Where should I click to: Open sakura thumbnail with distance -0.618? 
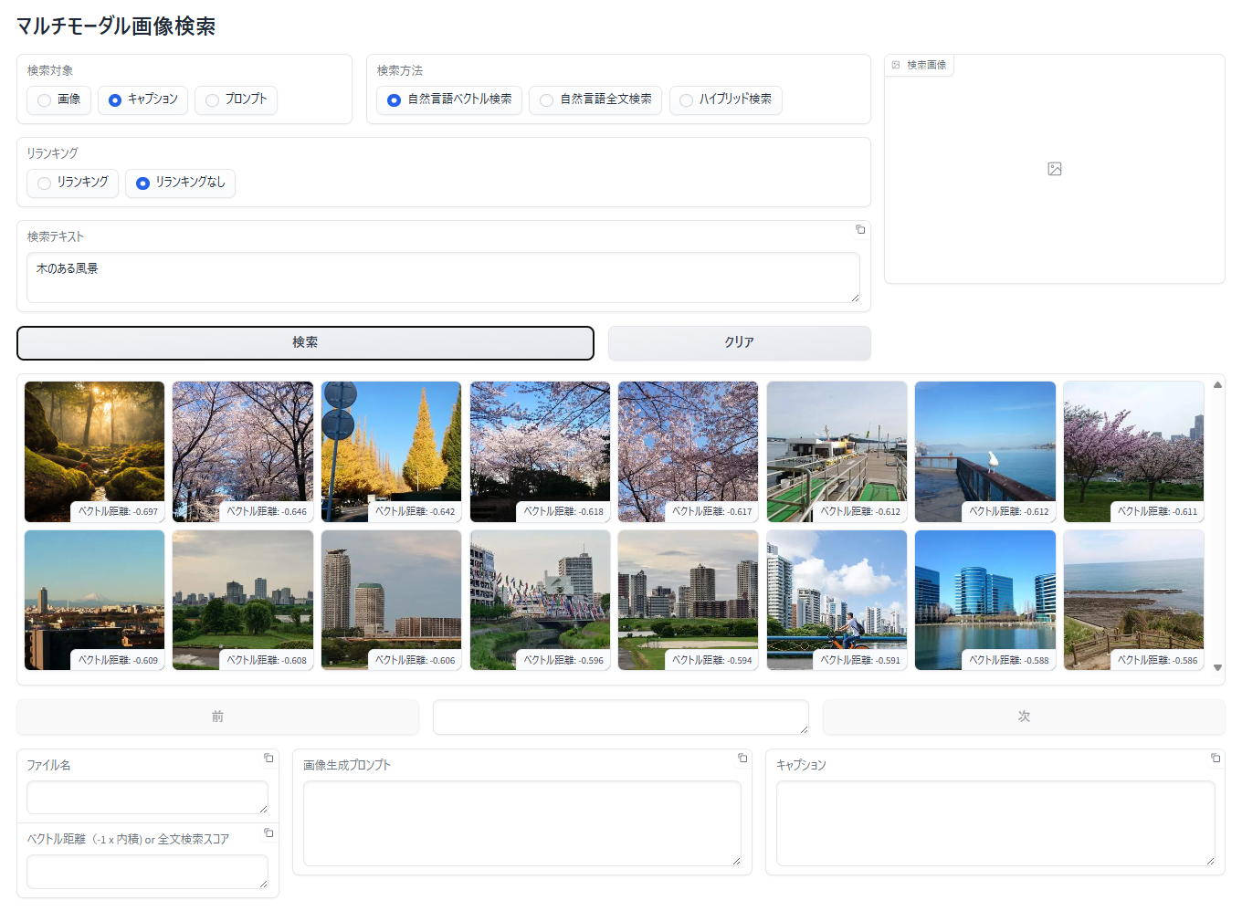tap(541, 452)
